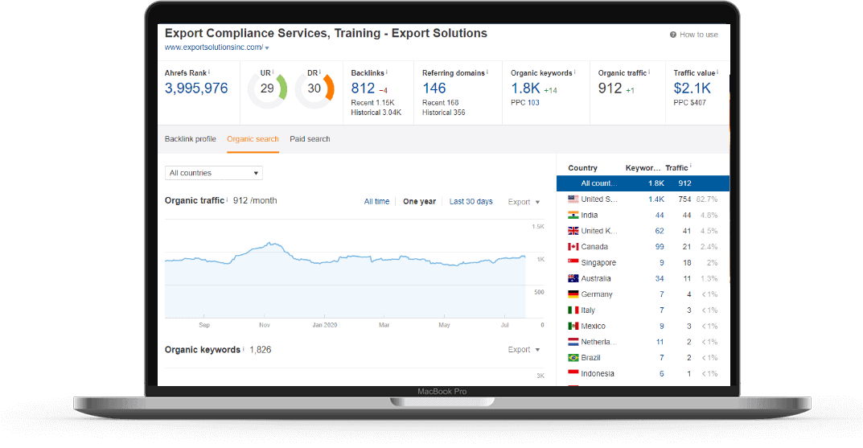Select the Germany country name
The width and height of the screenshot is (863, 448).
click(x=597, y=294)
